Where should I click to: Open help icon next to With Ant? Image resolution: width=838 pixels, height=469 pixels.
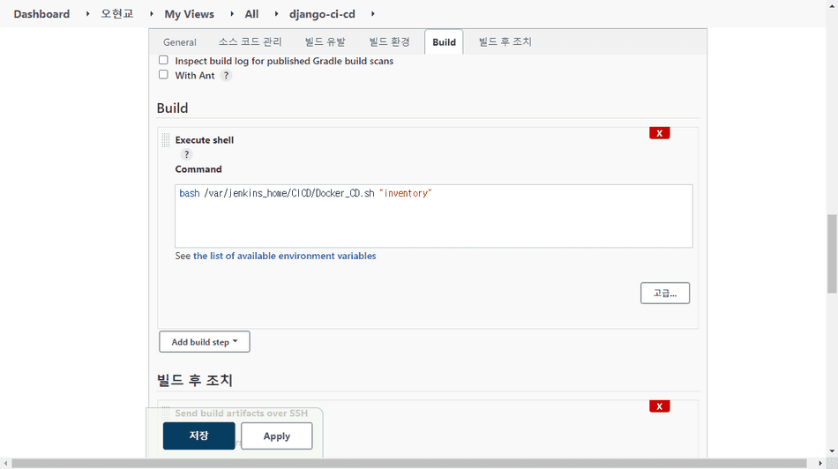pyautogui.click(x=226, y=76)
